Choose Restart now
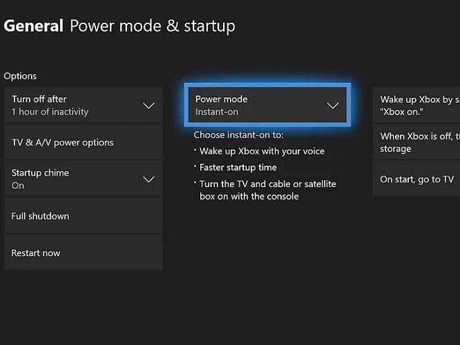Viewport: 460px width, 345px height. (84, 253)
